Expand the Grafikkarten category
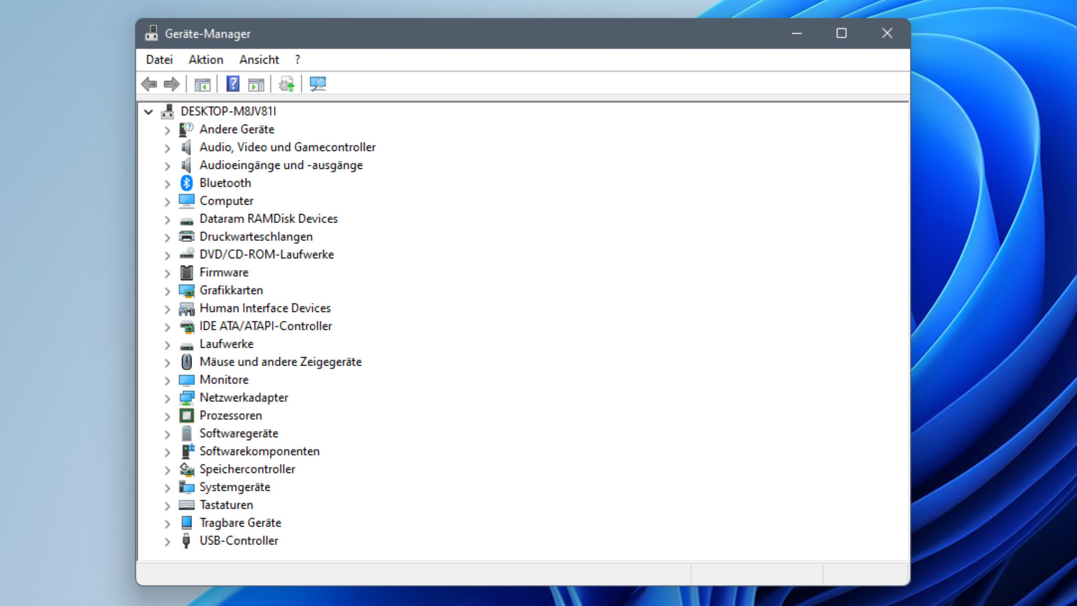 166,291
